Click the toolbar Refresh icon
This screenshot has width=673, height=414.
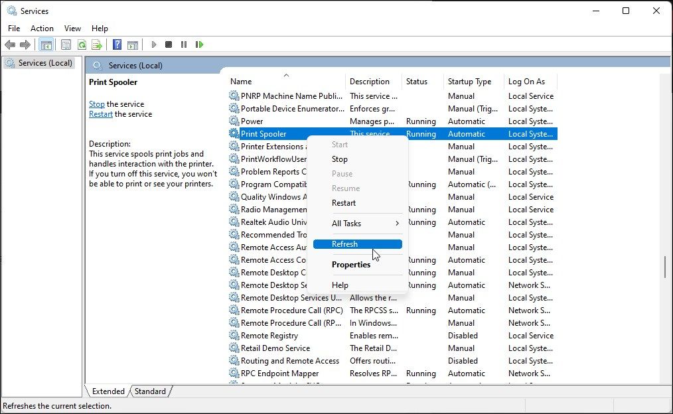(82, 44)
